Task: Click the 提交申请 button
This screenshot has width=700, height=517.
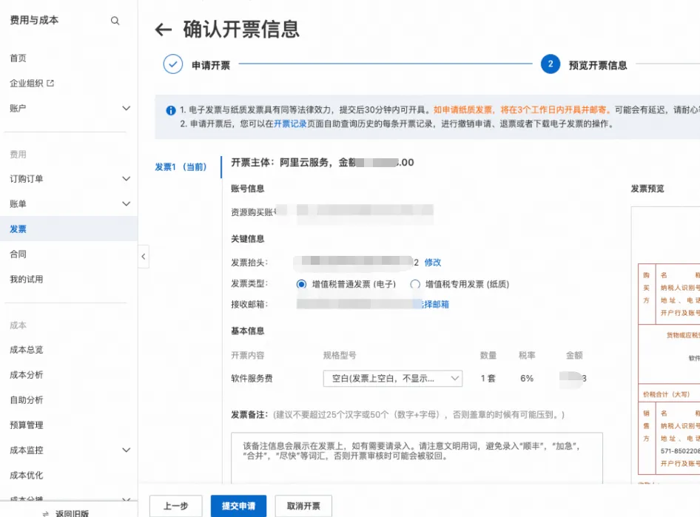Action: click(x=238, y=506)
